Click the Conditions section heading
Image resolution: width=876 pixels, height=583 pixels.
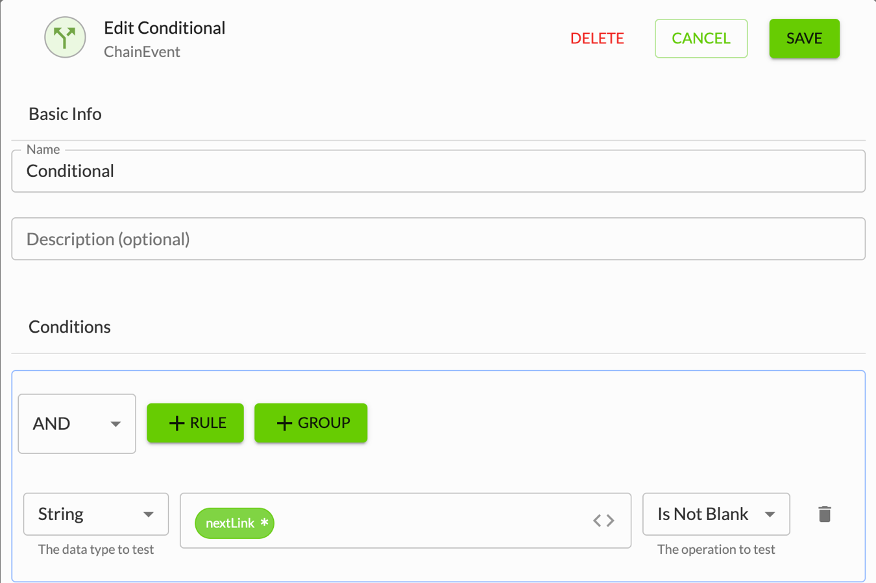tap(69, 326)
